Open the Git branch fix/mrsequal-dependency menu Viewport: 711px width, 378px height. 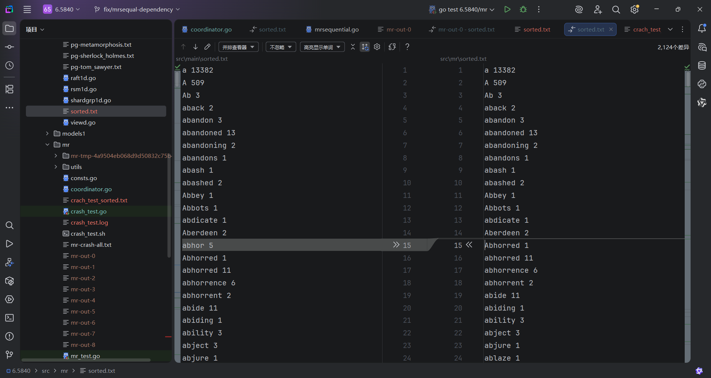[x=137, y=9]
